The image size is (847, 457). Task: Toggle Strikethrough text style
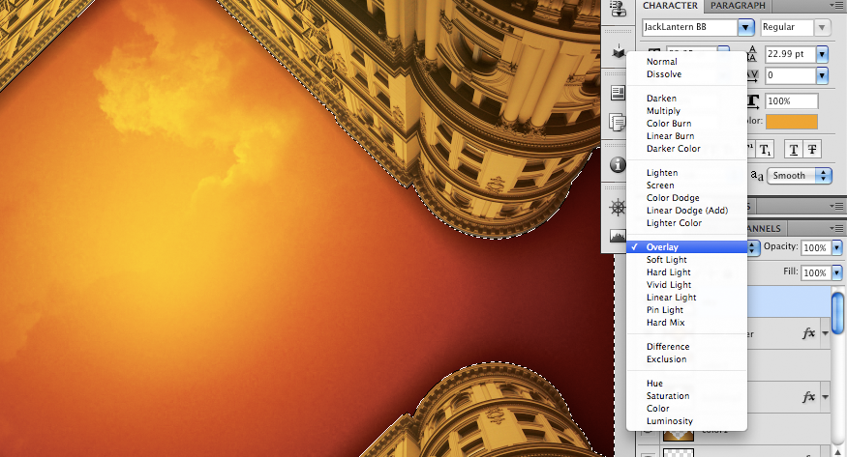tap(812, 150)
